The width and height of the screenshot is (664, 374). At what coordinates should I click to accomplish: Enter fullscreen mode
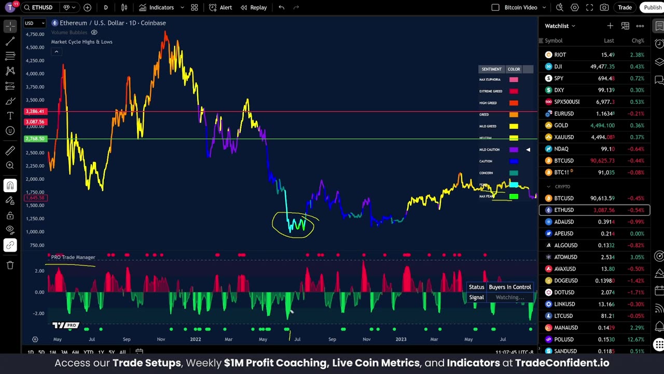(589, 7)
